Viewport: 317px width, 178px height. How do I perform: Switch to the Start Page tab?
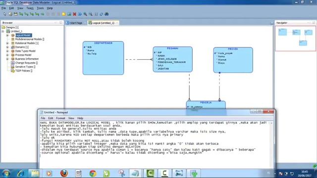pyautogui.click(x=74, y=23)
